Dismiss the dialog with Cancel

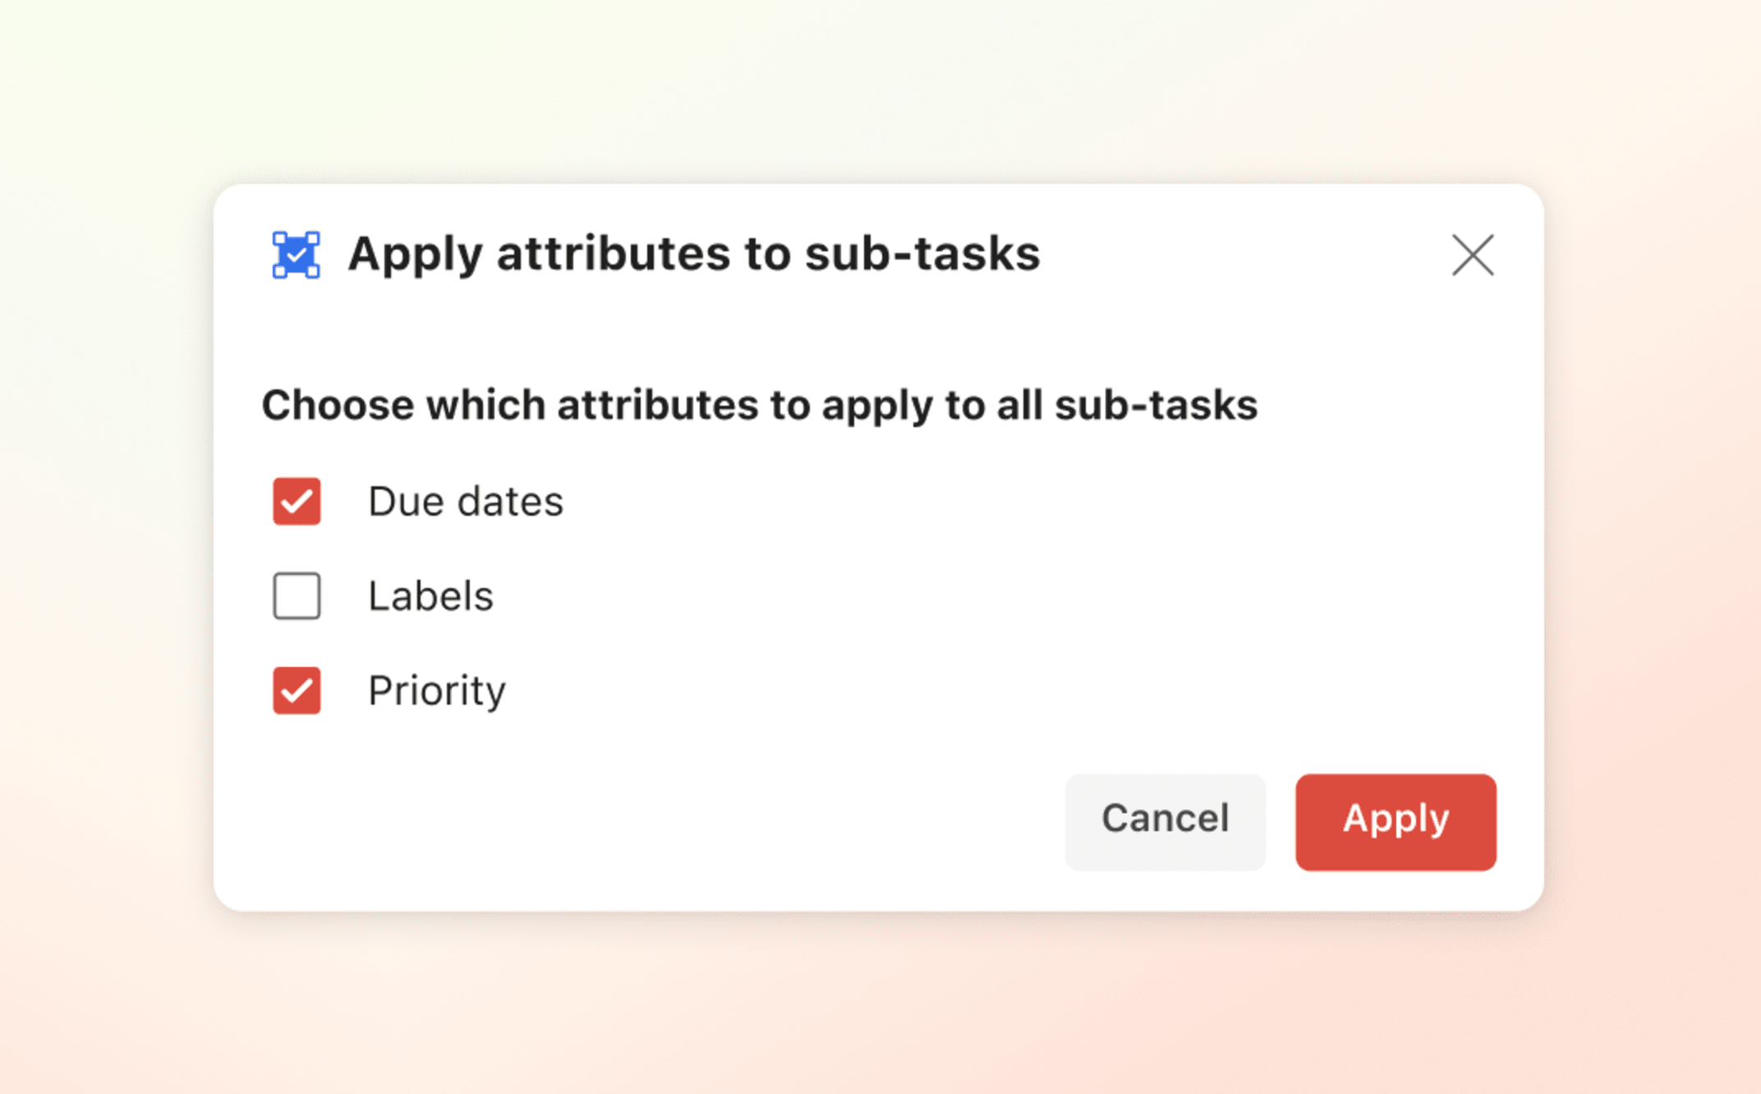[1165, 820]
